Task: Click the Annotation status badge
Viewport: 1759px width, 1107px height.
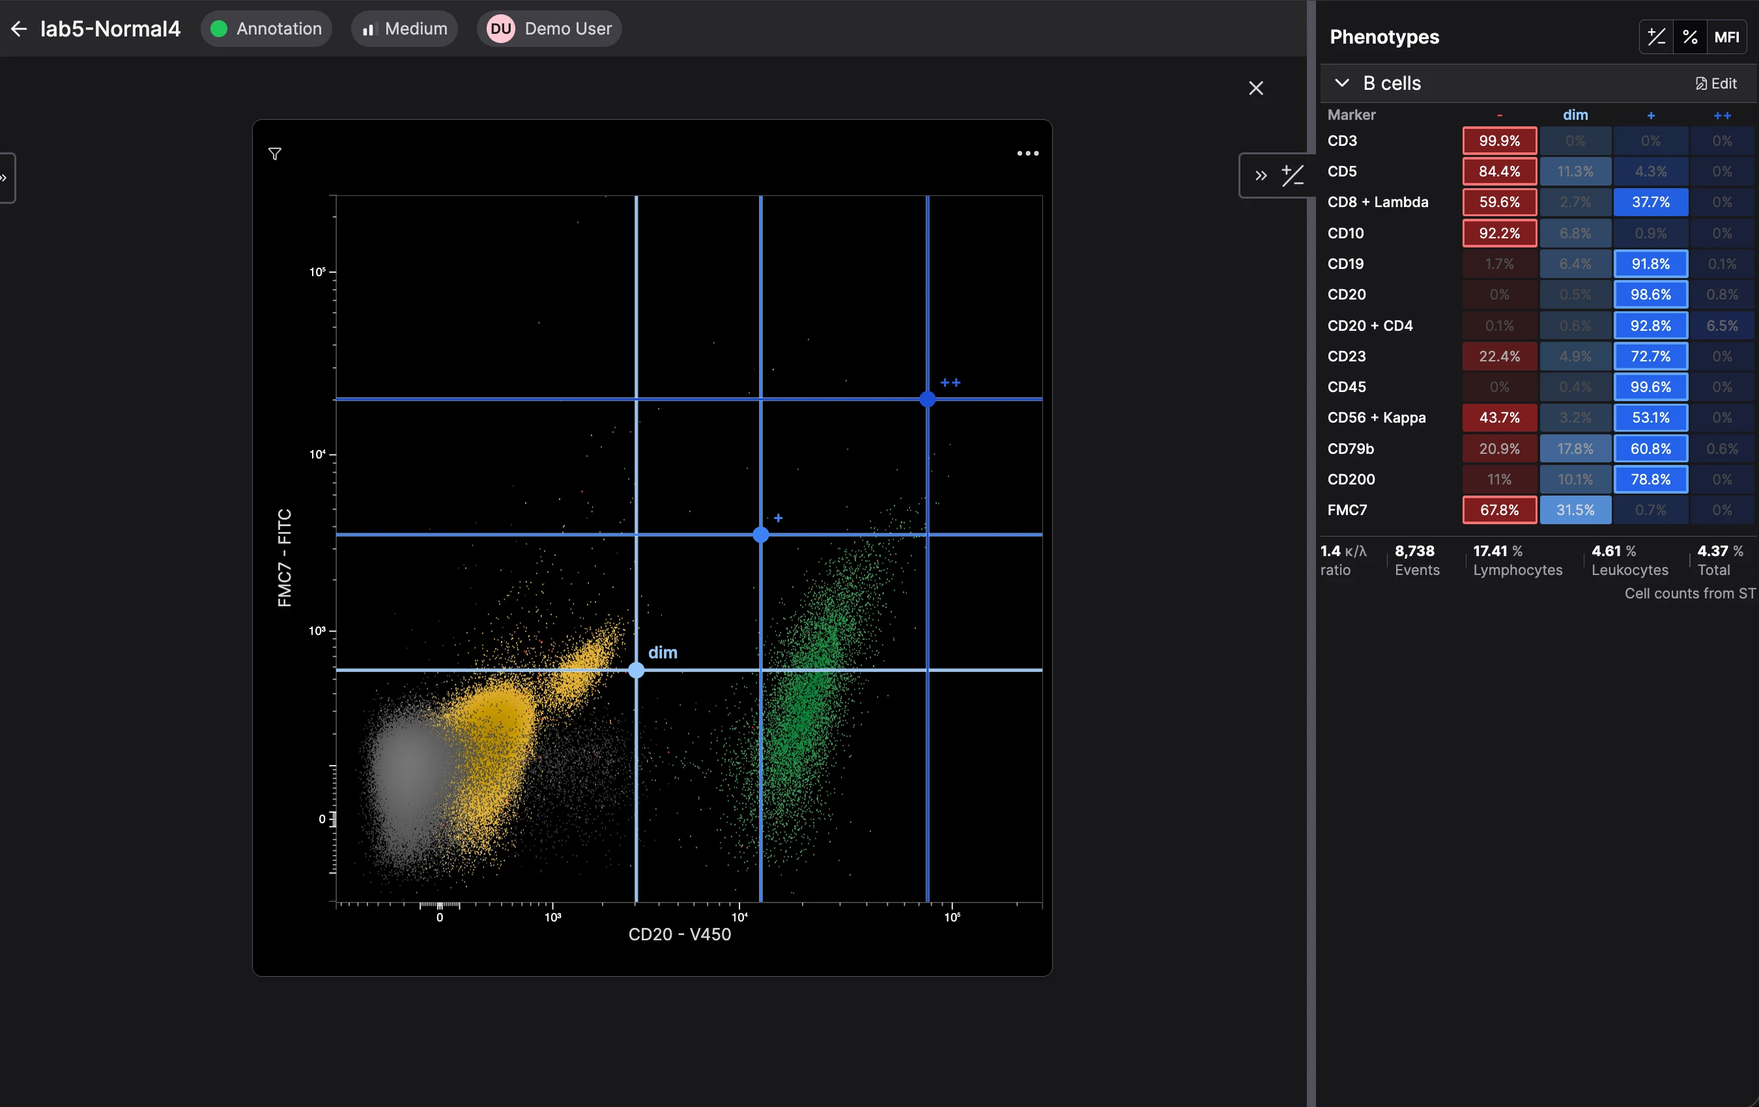Action: coord(266,29)
